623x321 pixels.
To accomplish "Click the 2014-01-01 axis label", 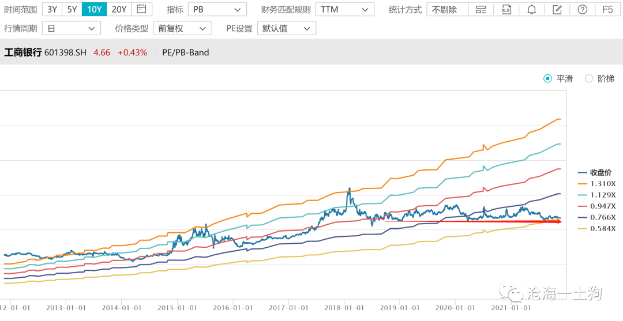I will [x=122, y=308].
